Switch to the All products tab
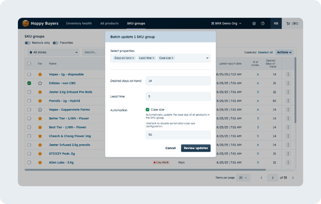The width and height of the screenshot is (321, 204). 109,23
